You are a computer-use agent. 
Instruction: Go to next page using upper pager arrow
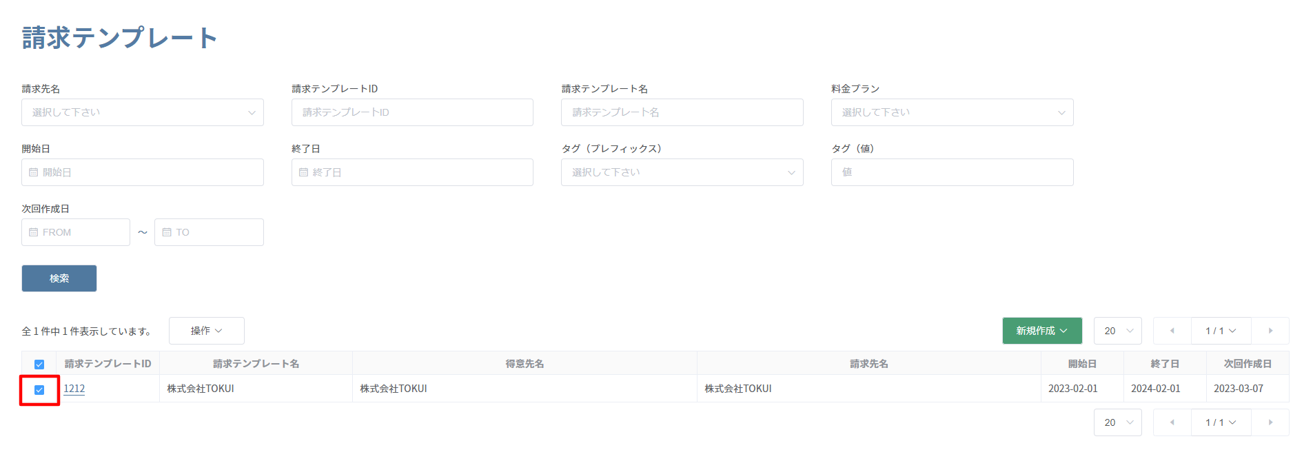coord(1270,331)
